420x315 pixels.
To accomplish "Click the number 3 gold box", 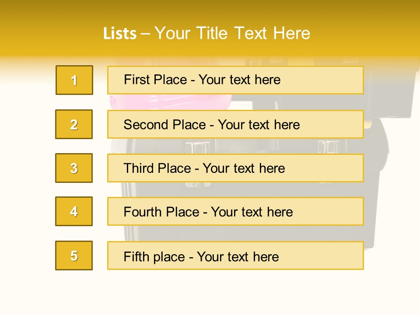I will point(74,168).
